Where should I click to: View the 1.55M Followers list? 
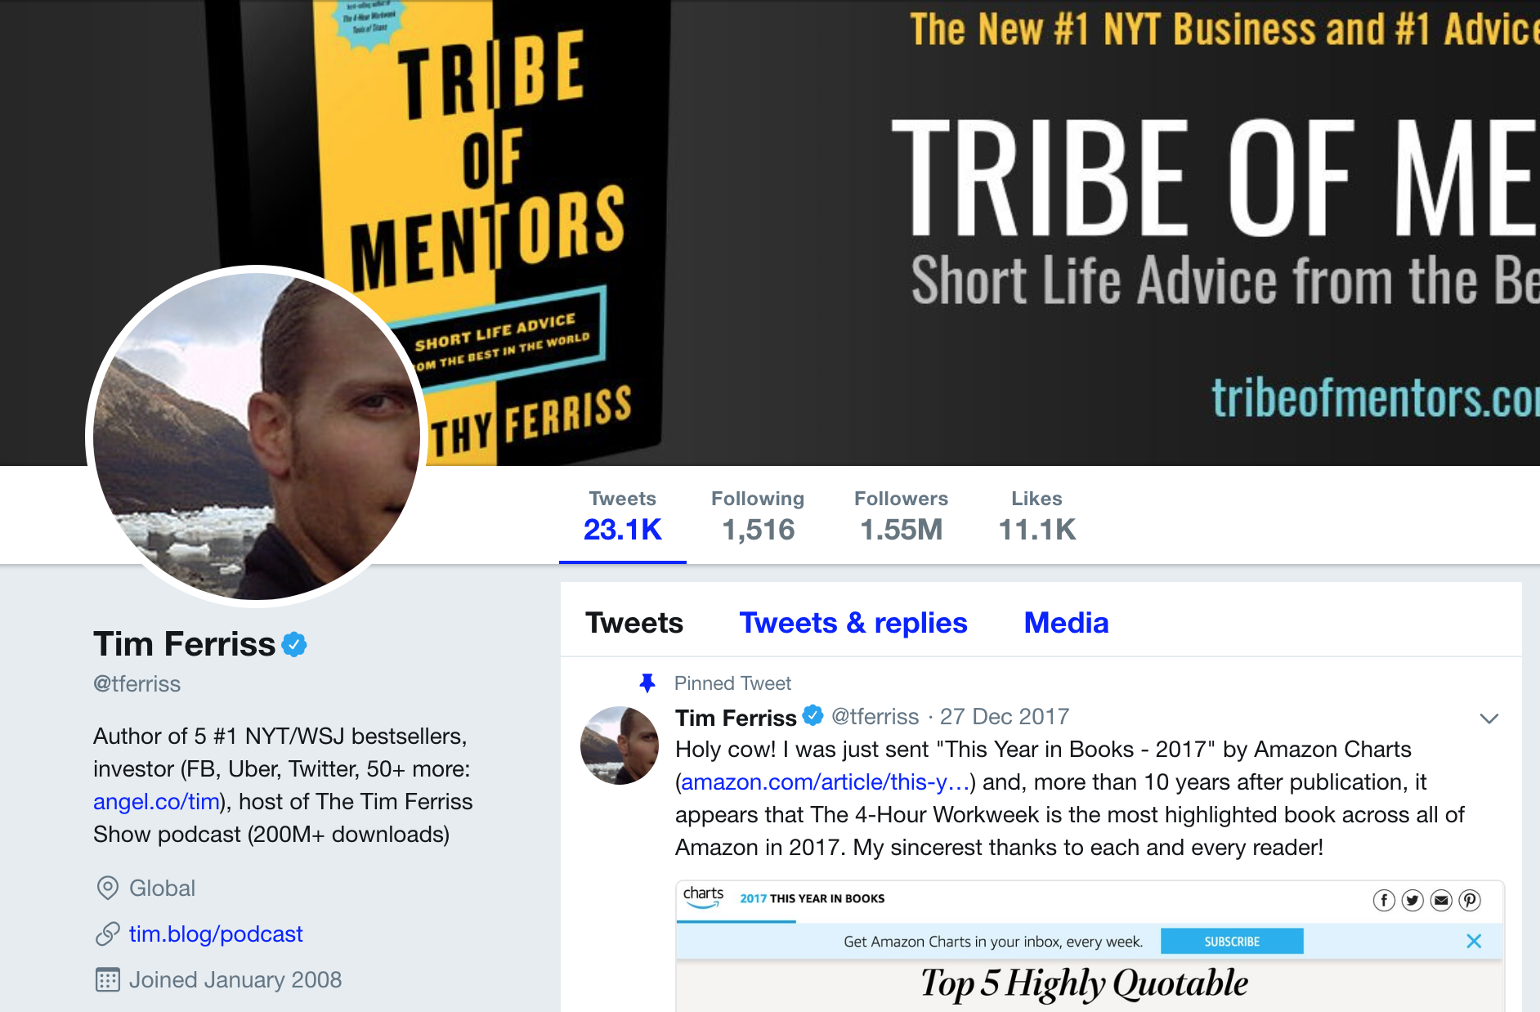click(x=901, y=517)
